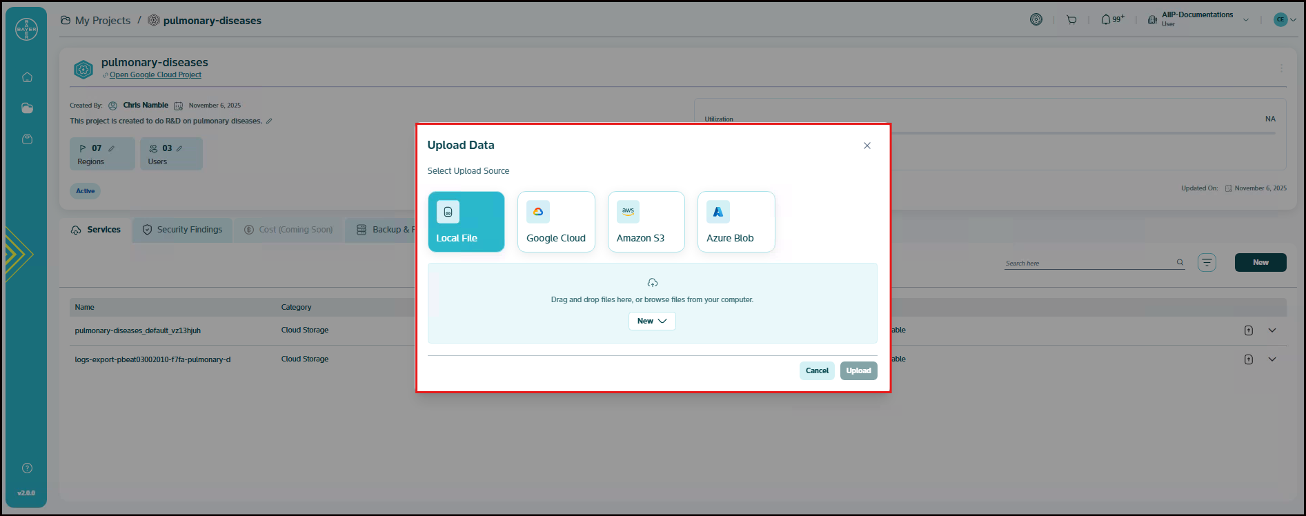Switch to the Services tab
This screenshot has height=516, width=1306.
[96, 230]
